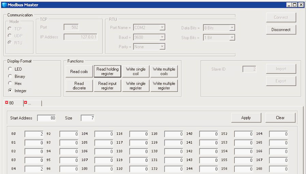Click Read input register function
The height and width of the screenshot is (174, 306).
(107, 86)
